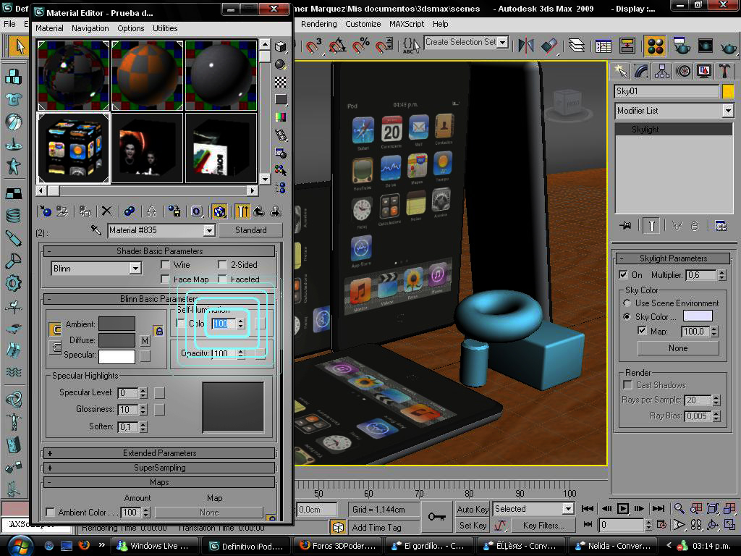Open the Utilities hammer panel icon
The width and height of the screenshot is (741, 556).
(724, 71)
